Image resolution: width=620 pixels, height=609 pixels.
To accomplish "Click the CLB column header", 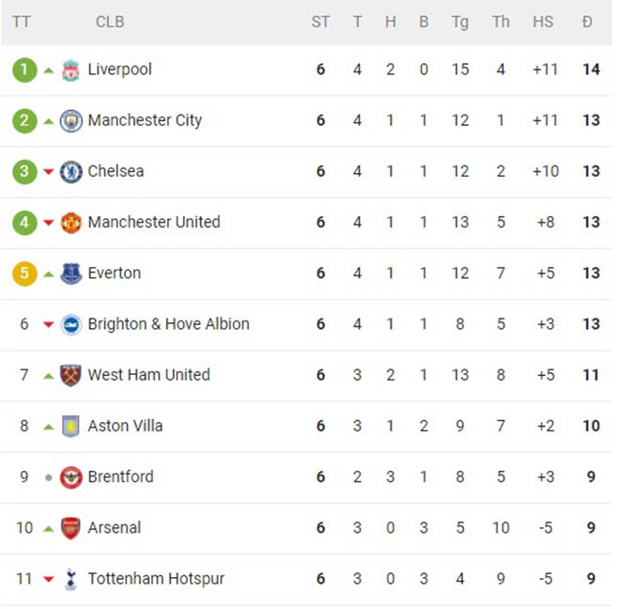I will (x=110, y=22).
